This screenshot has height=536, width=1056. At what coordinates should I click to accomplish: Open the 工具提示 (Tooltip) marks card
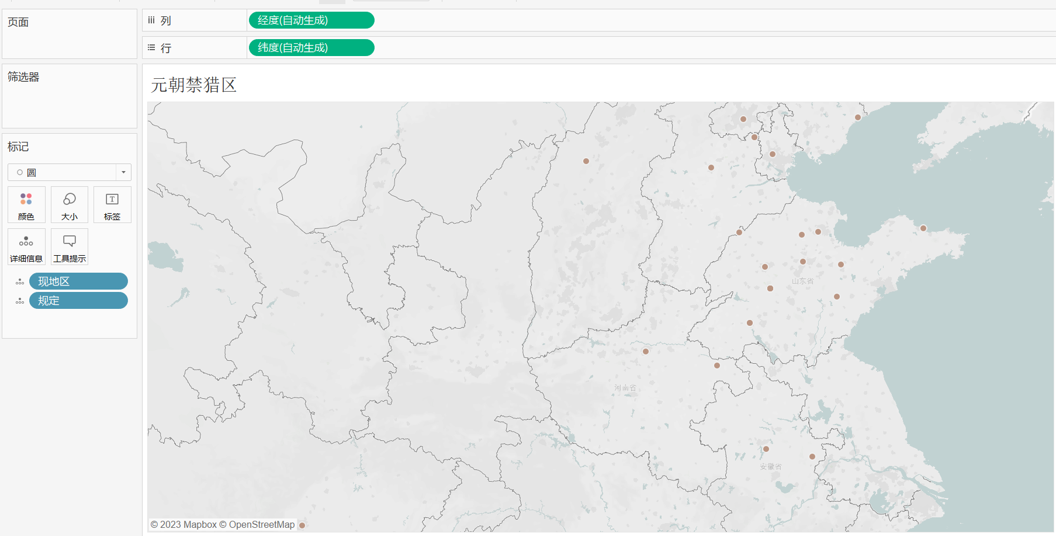point(70,247)
